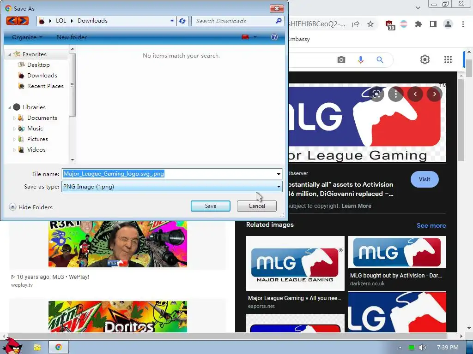Viewport: 473px width, 354px height.
Task: Click the blue Google search magnifier
Action: [x=380, y=59]
